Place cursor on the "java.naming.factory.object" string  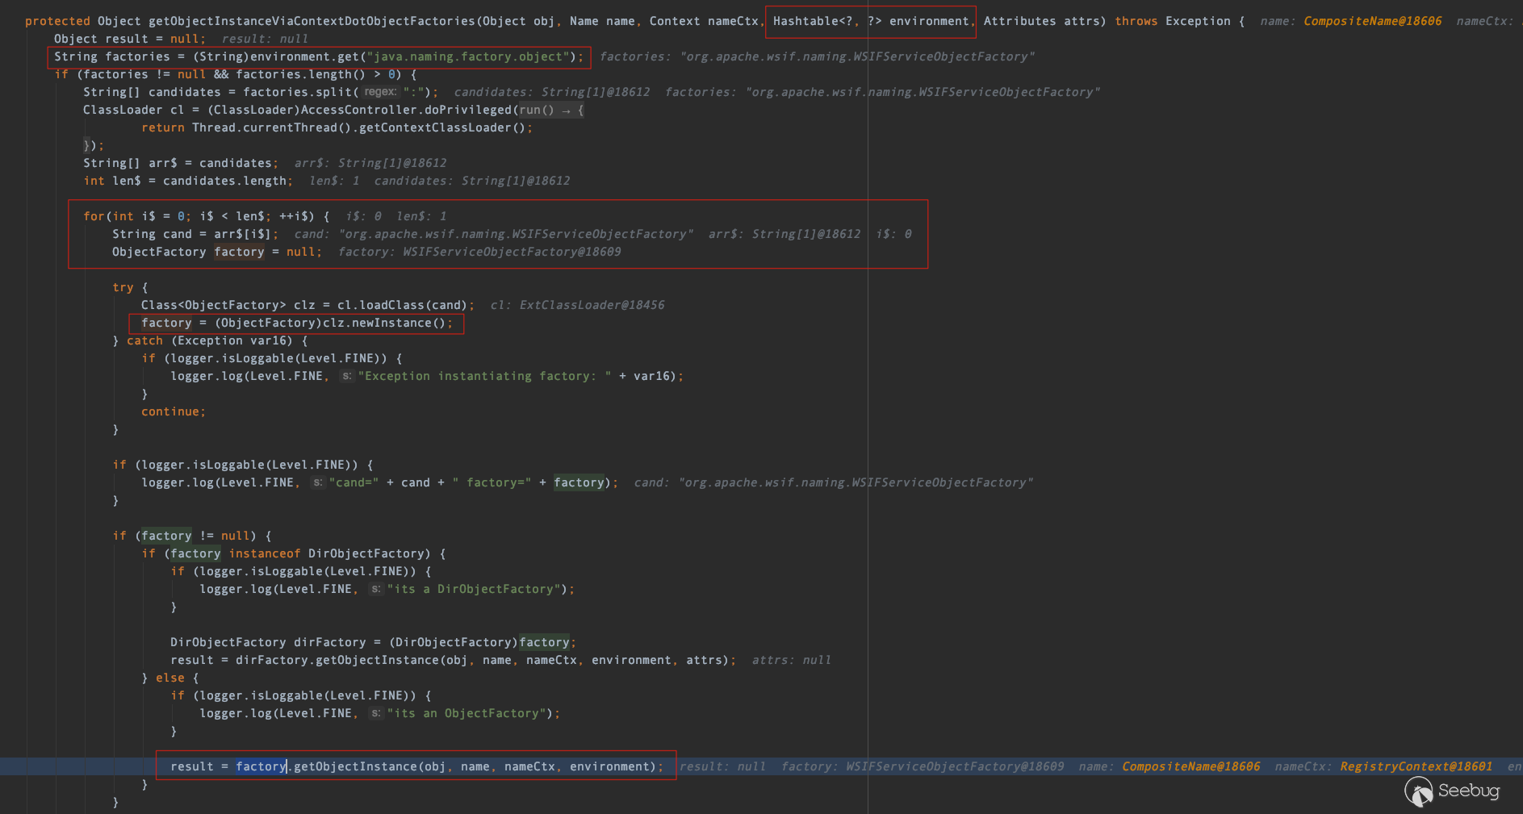(467, 56)
